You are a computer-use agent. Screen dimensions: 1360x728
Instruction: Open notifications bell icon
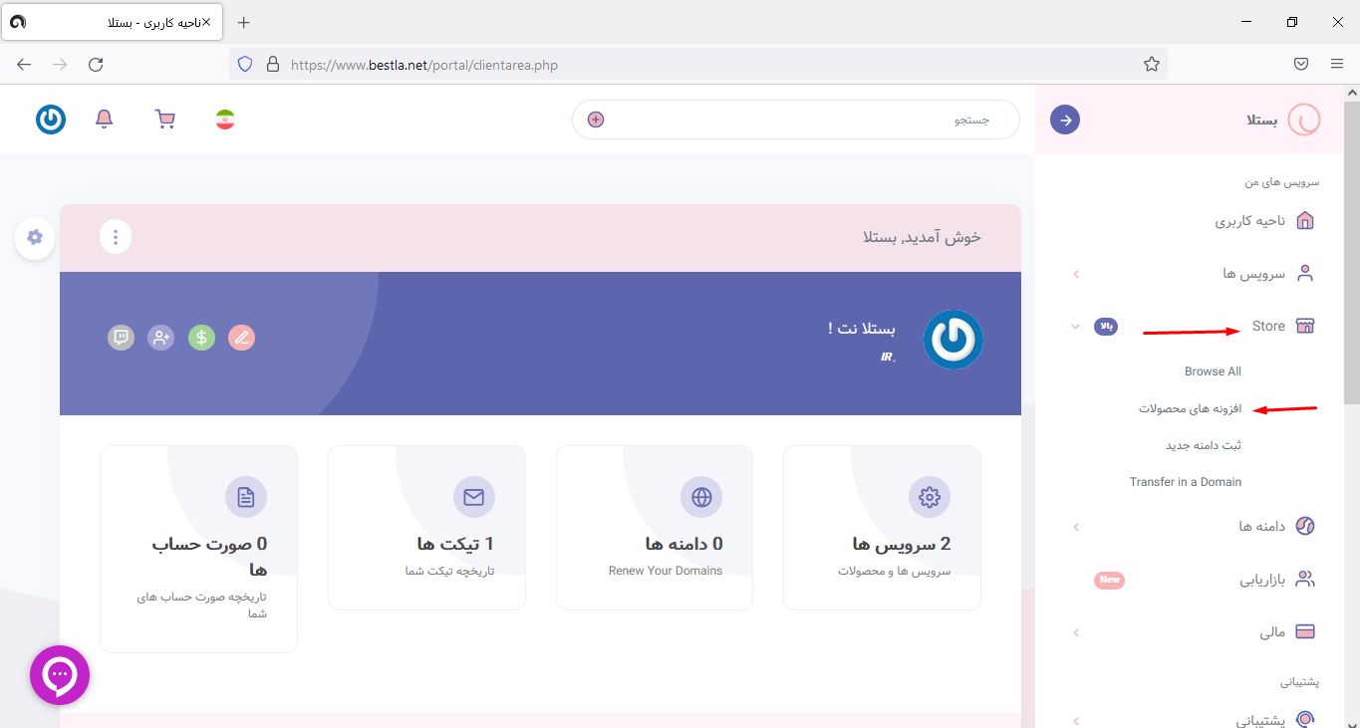pos(104,120)
